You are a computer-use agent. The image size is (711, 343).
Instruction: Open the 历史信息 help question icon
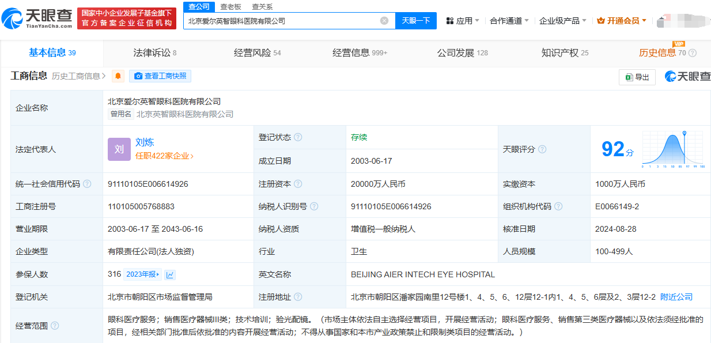tap(693, 53)
